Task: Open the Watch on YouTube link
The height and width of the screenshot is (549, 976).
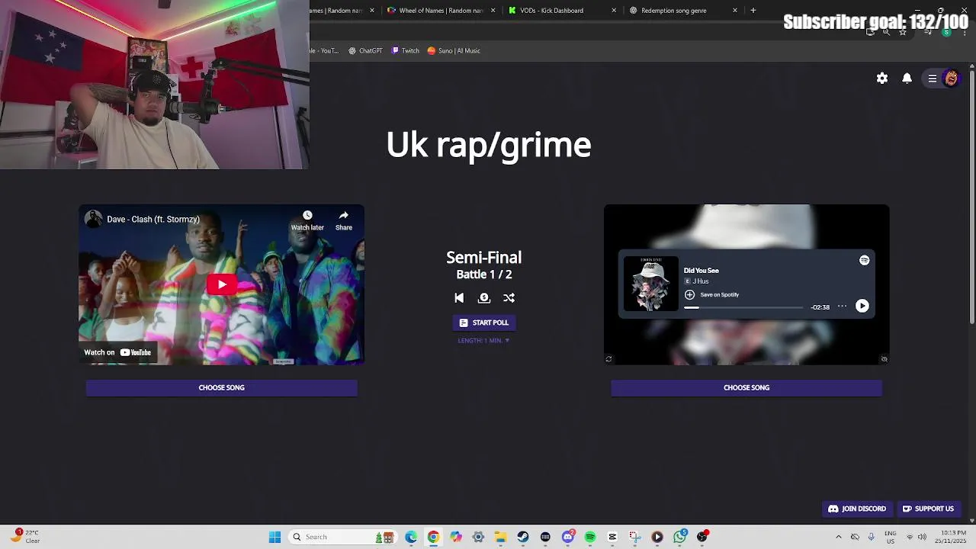Action: point(117,352)
